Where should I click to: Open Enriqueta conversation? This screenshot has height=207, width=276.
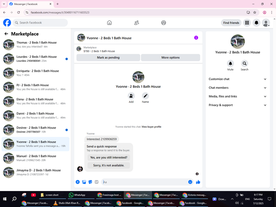click(x=35, y=73)
